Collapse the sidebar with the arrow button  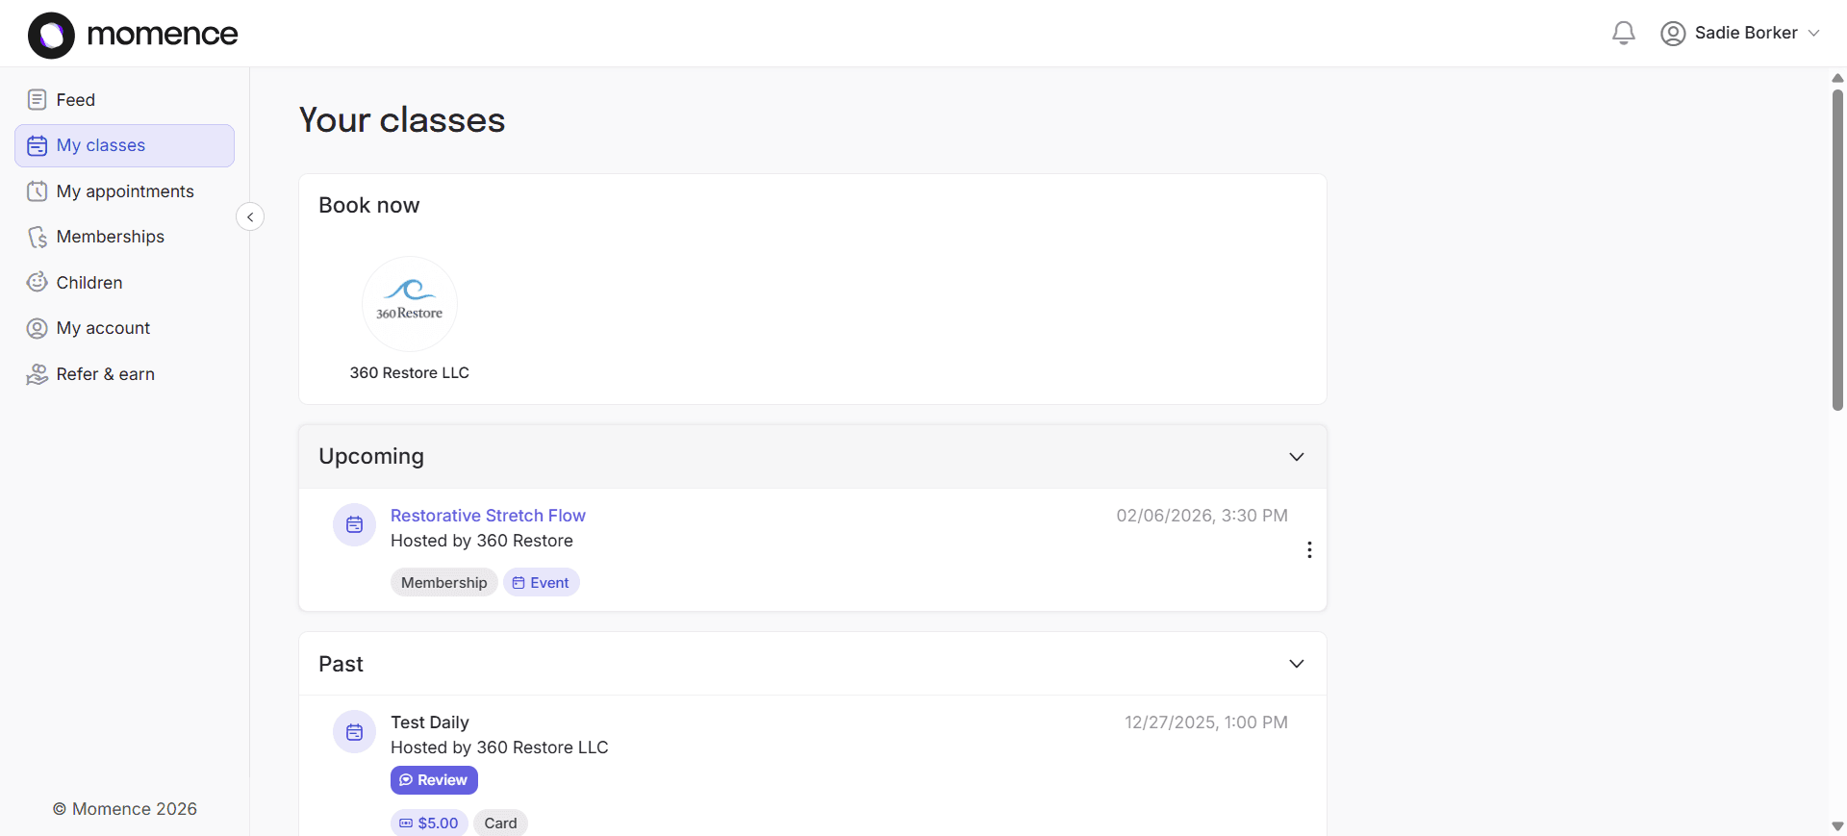(x=250, y=216)
